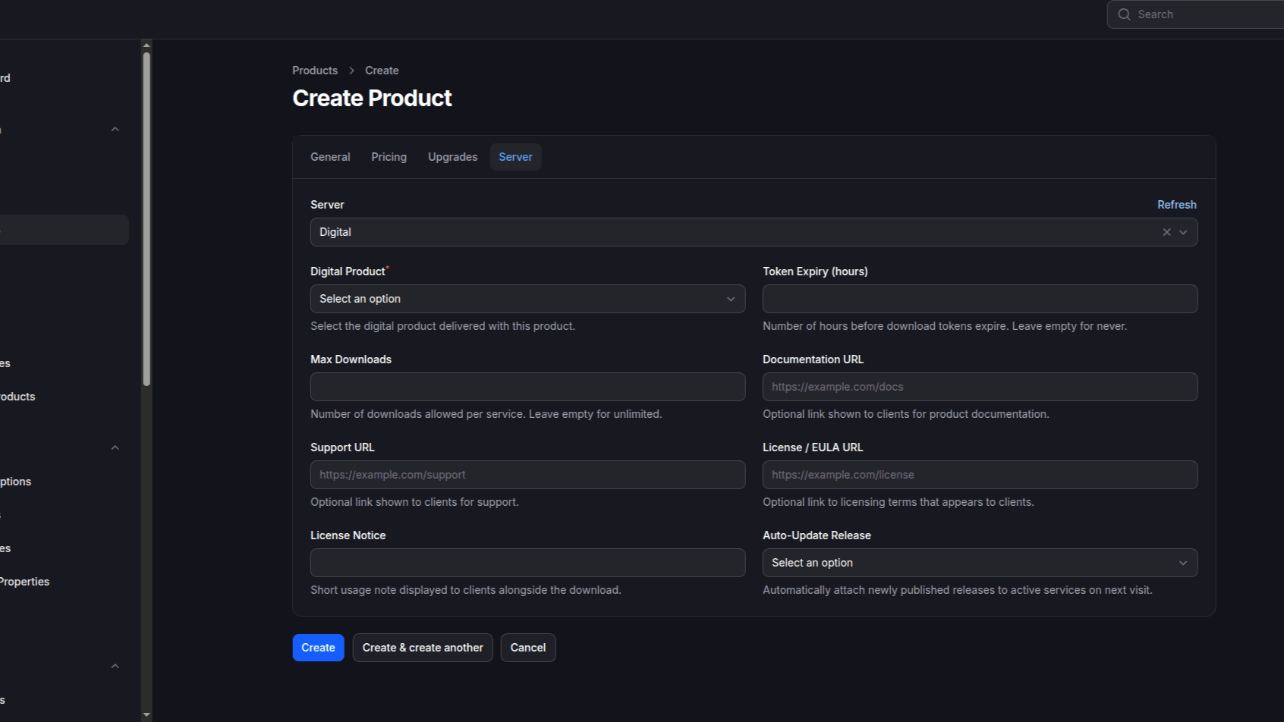Focus the Token Expiry hours field
This screenshot has width=1284, height=722.
pyautogui.click(x=979, y=299)
